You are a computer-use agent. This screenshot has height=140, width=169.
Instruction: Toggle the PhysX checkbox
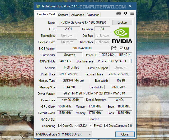point(92,125)
